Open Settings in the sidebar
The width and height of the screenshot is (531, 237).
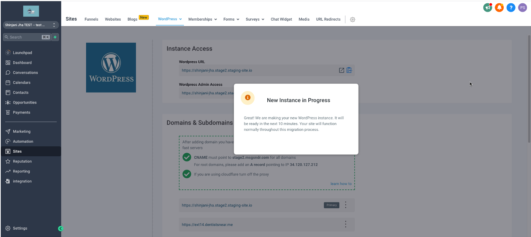tap(20, 228)
